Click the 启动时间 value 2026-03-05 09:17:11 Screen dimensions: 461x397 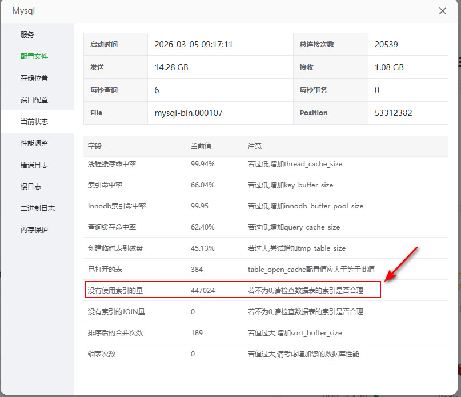pos(194,45)
